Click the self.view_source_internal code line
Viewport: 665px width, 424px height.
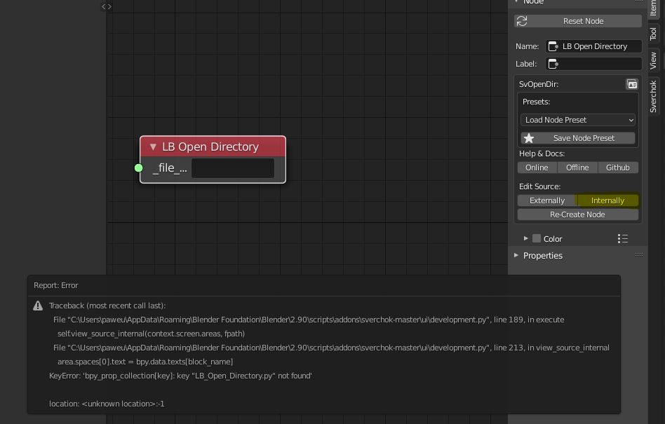coord(152,334)
